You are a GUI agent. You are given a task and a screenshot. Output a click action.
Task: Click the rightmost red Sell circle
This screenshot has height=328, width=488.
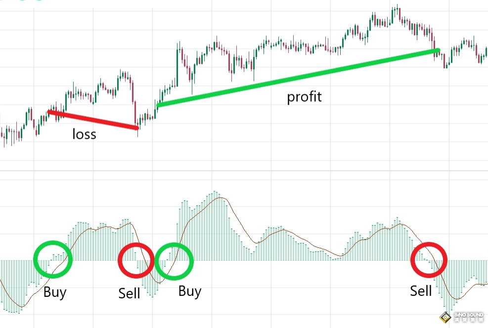click(x=429, y=261)
